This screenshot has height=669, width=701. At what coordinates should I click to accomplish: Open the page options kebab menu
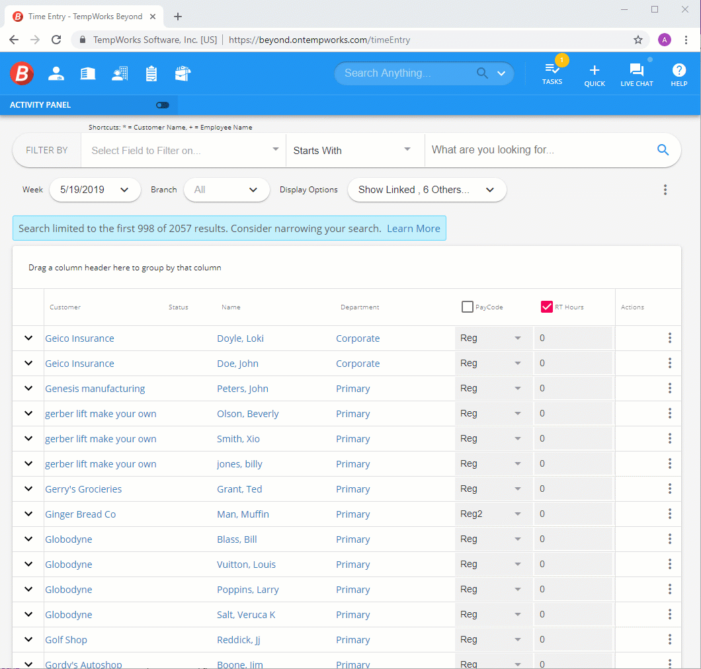(665, 190)
